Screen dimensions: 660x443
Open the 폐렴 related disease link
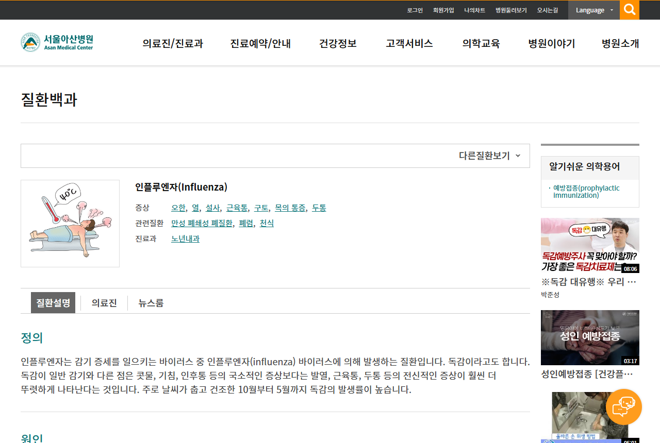[246, 223]
